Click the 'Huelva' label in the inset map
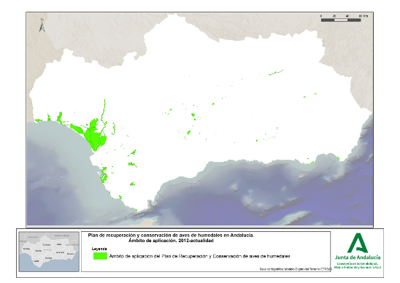 coord(26,249)
